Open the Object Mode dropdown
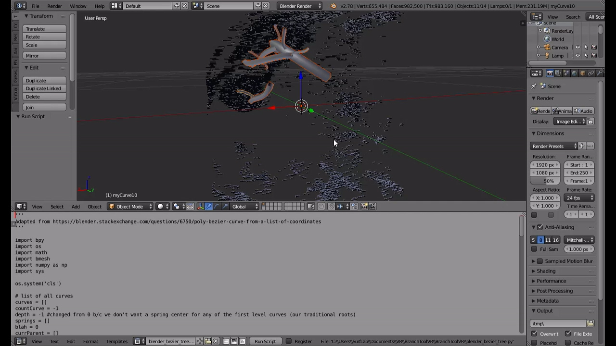This screenshot has width=616, height=346. point(130,207)
